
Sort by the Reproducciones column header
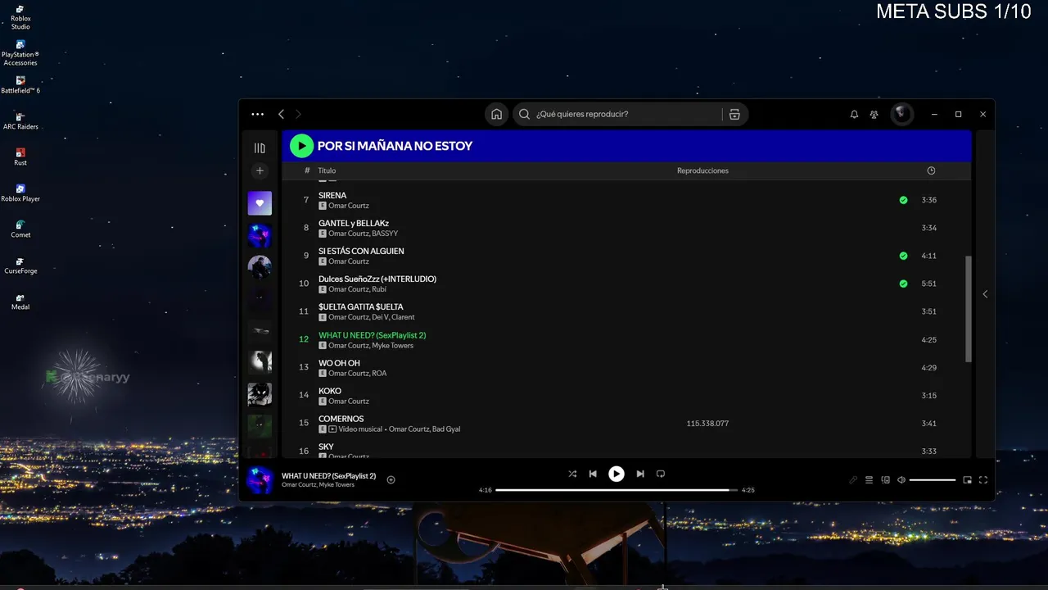click(702, 170)
